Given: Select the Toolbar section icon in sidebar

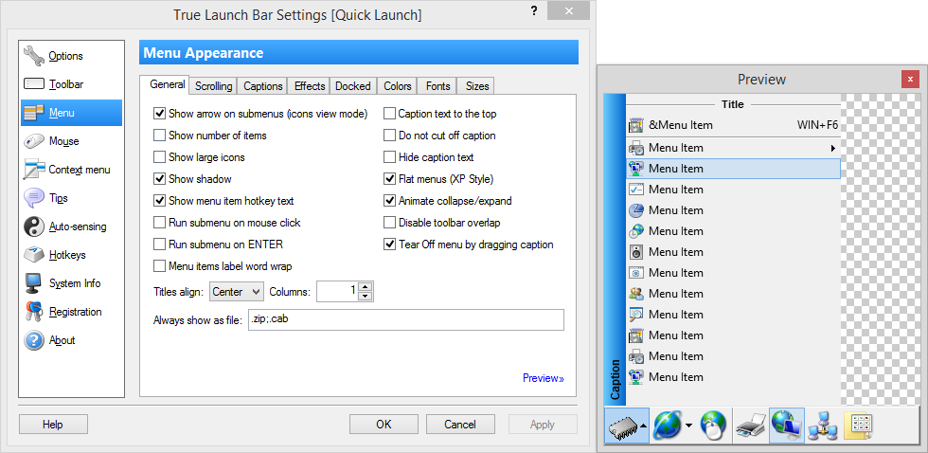Looking at the screenshot, I should coord(34,84).
